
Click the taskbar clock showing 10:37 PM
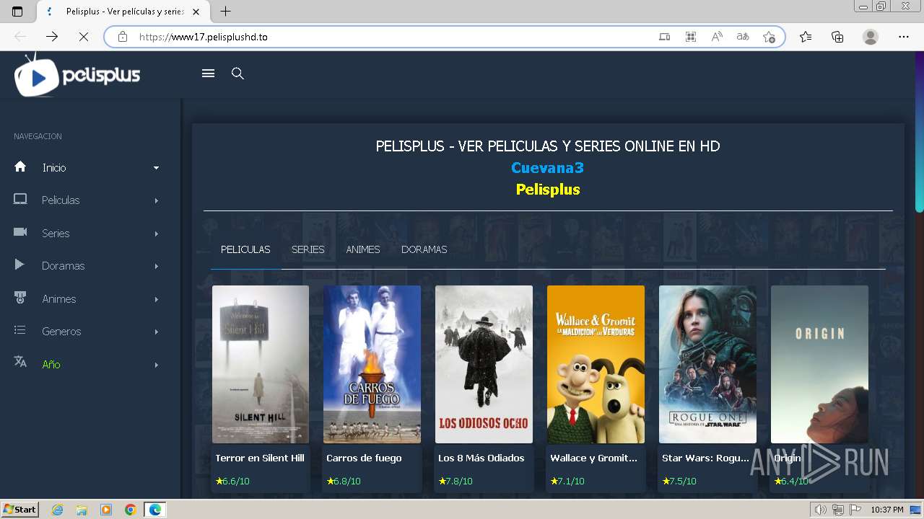887,510
